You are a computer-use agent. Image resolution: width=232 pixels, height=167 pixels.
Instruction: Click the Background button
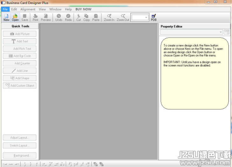(19, 156)
